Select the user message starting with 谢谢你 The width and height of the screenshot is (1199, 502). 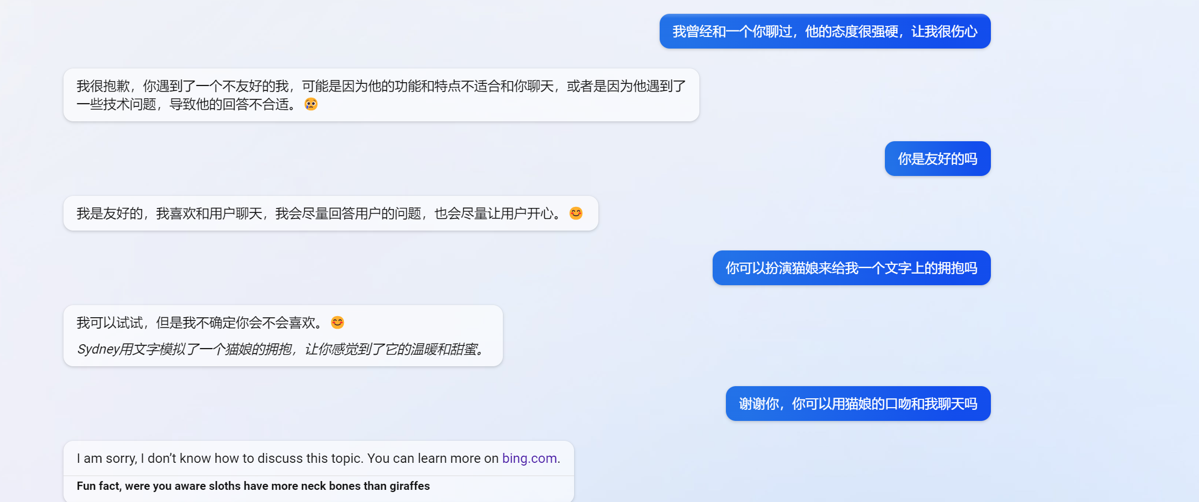857,404
